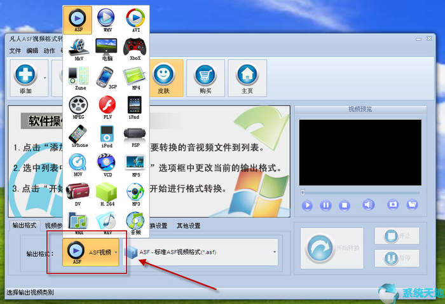The image size is (445, 304).
Task: Open the ASF视频 output format dropdown
Action: (x=116, y=252)
